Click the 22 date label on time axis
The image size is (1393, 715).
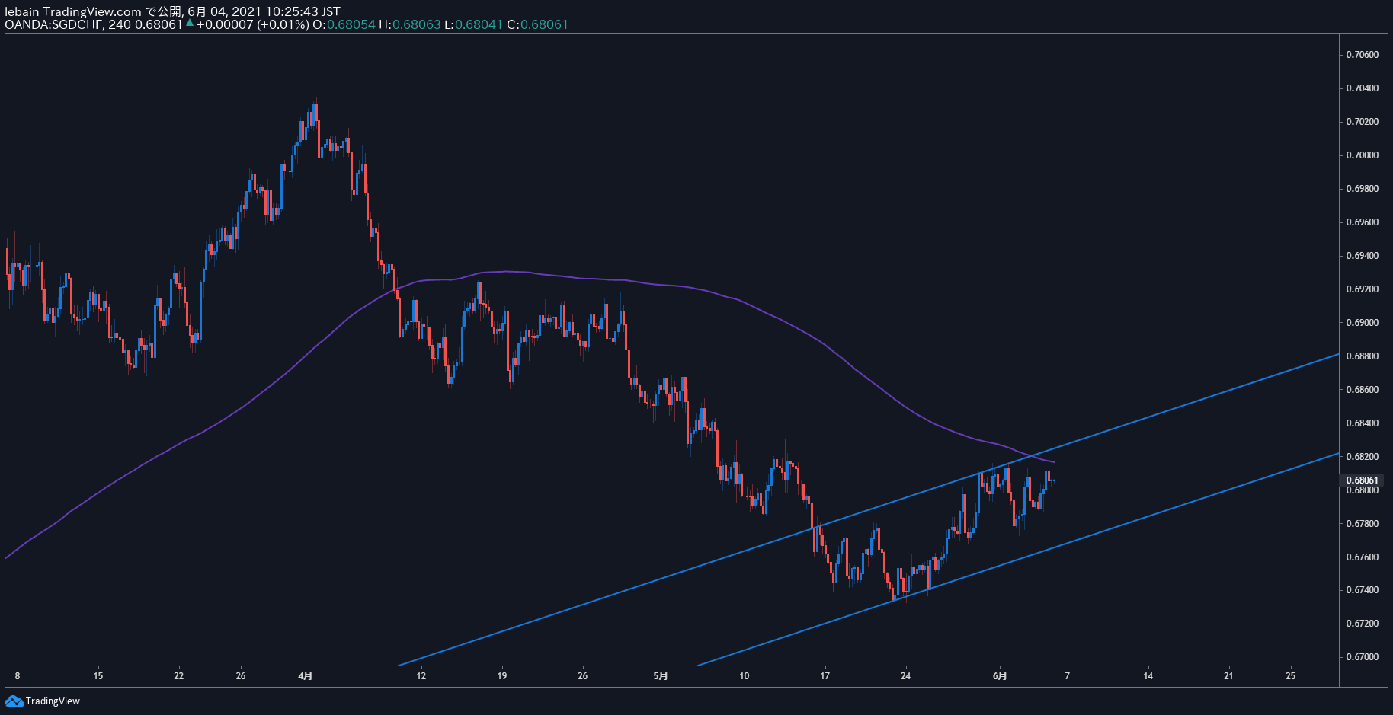tap(179, 676)
